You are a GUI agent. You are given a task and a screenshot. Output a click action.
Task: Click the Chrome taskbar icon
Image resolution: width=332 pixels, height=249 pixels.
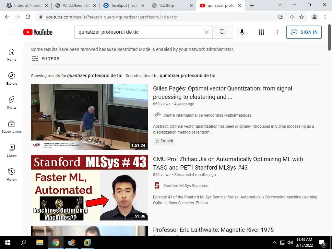pos(56,243)
